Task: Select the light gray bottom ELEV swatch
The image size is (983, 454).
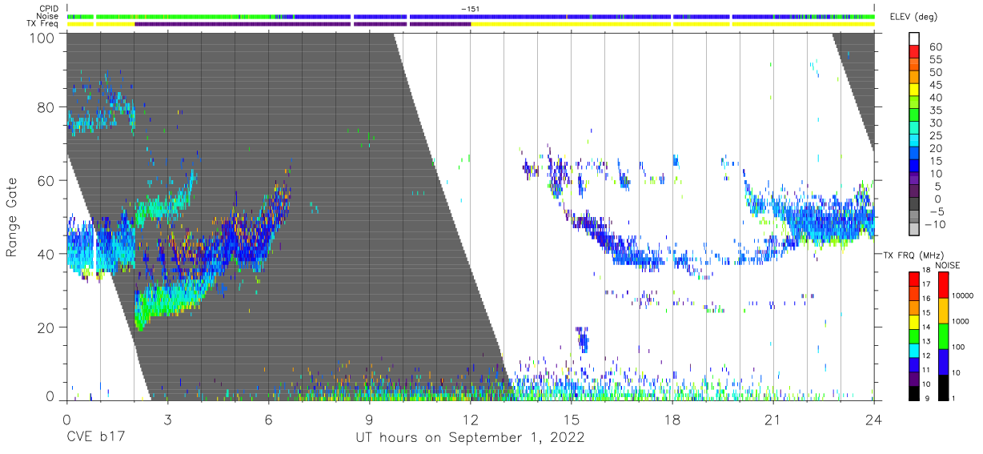Action: pos(915,229)
